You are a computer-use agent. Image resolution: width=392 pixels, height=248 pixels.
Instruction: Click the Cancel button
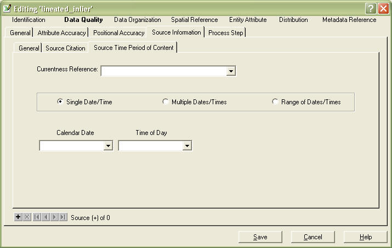[x=313, y=237]
